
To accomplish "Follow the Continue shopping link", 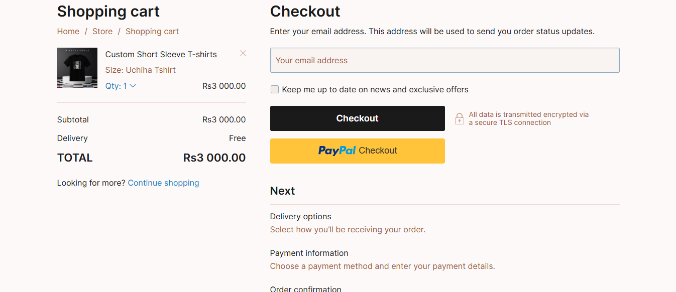I will [x=164, y=183].
